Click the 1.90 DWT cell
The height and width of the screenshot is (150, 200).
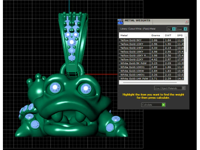click(x=170, y=44)
